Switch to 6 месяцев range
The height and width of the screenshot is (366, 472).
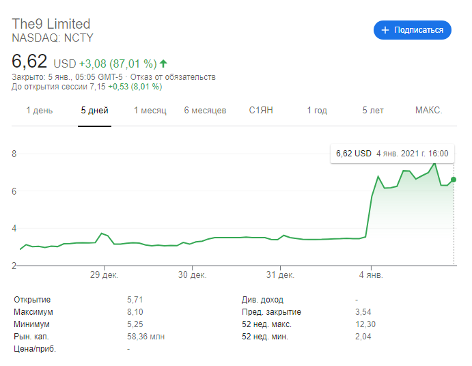pyautogui.click(x=205, y=111)
